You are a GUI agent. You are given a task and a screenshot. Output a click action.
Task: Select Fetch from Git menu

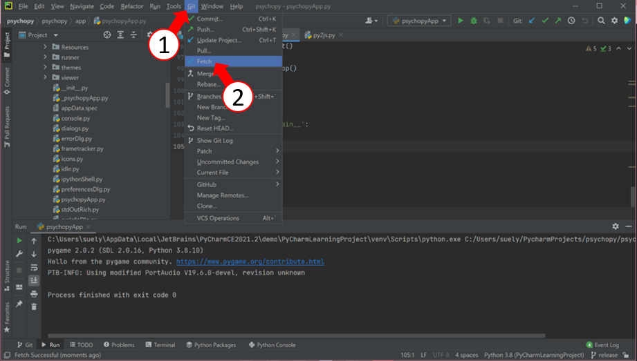234,61
